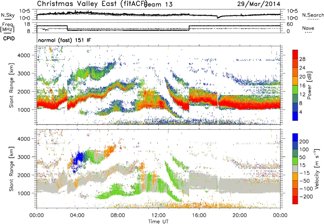Pick the light green Power colorbar segment
324x224 pixels.
pyautogui.click(x=295, y=90)
